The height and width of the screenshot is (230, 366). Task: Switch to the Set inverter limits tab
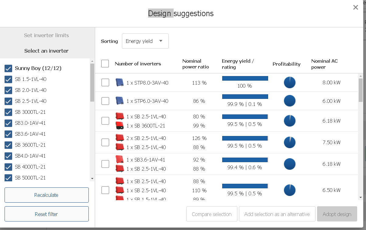[x=47, y=35]
